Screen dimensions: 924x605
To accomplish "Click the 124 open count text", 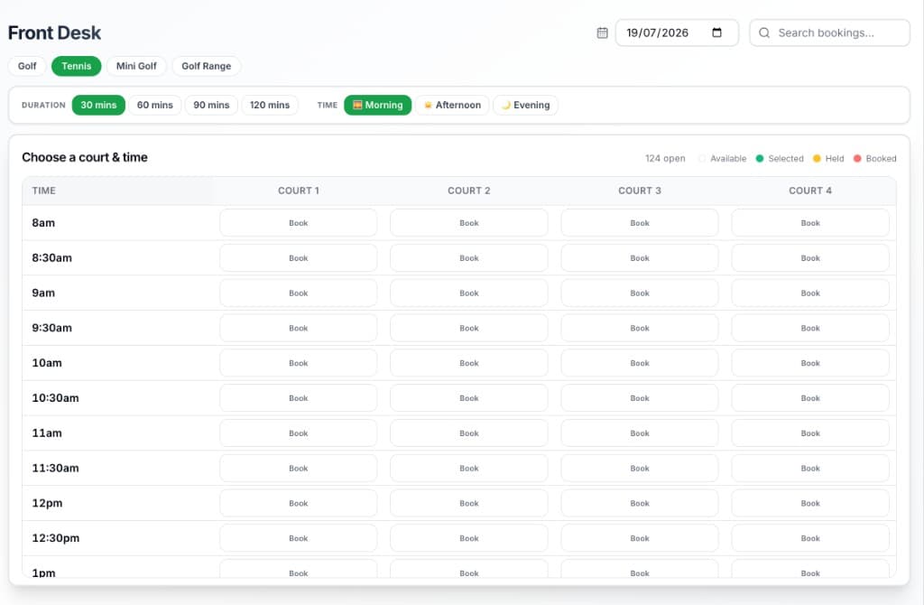I will 665,159.
